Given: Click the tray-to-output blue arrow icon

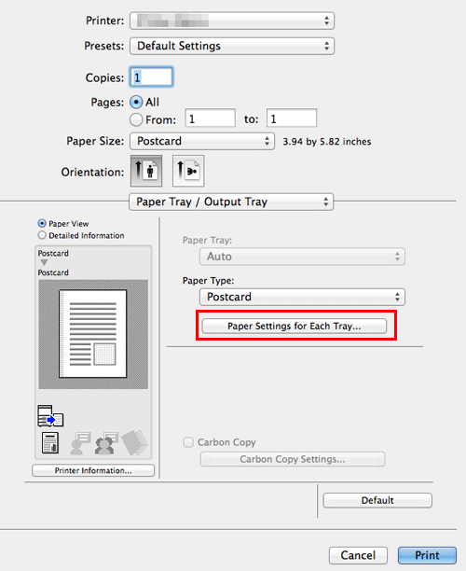Looking at the screenshot, I should 50,416.
